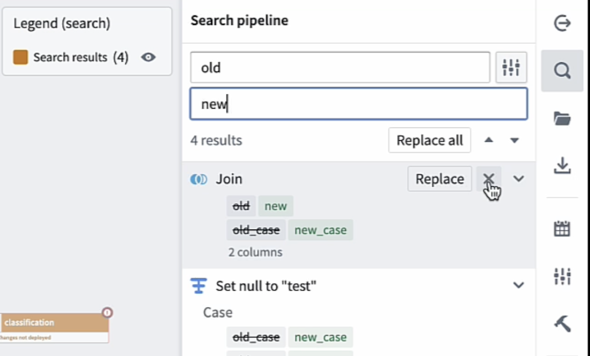Screen dimensions: 590x356
Task: Click the "Case" label under Set null
Action: 217,313
